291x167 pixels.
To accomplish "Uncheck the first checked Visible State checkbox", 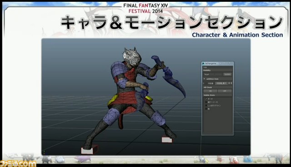I will pyautogui.click(x=206, y=99).
